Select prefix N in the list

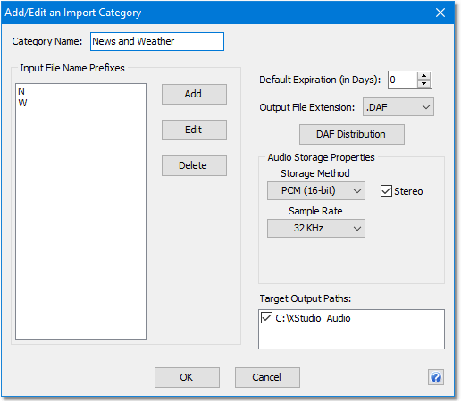pyautogui.click(x=21, y=91)
